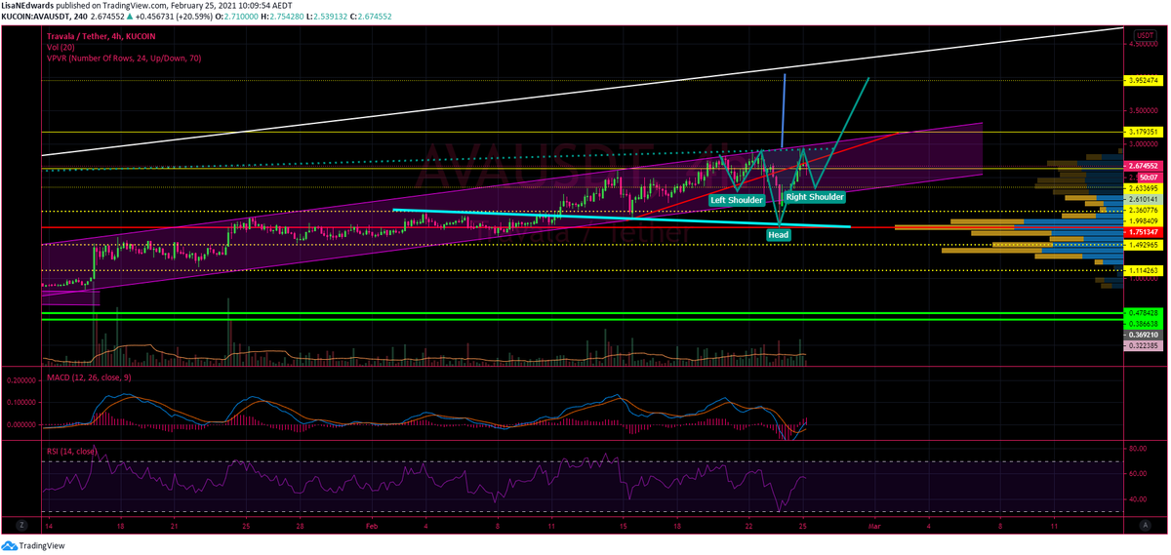Click the 4.500000 price axis tick
1171x555 pixels.
[x=1144, y=44]
